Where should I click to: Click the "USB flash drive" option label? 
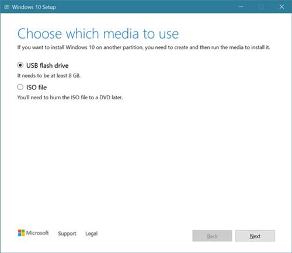47,65
